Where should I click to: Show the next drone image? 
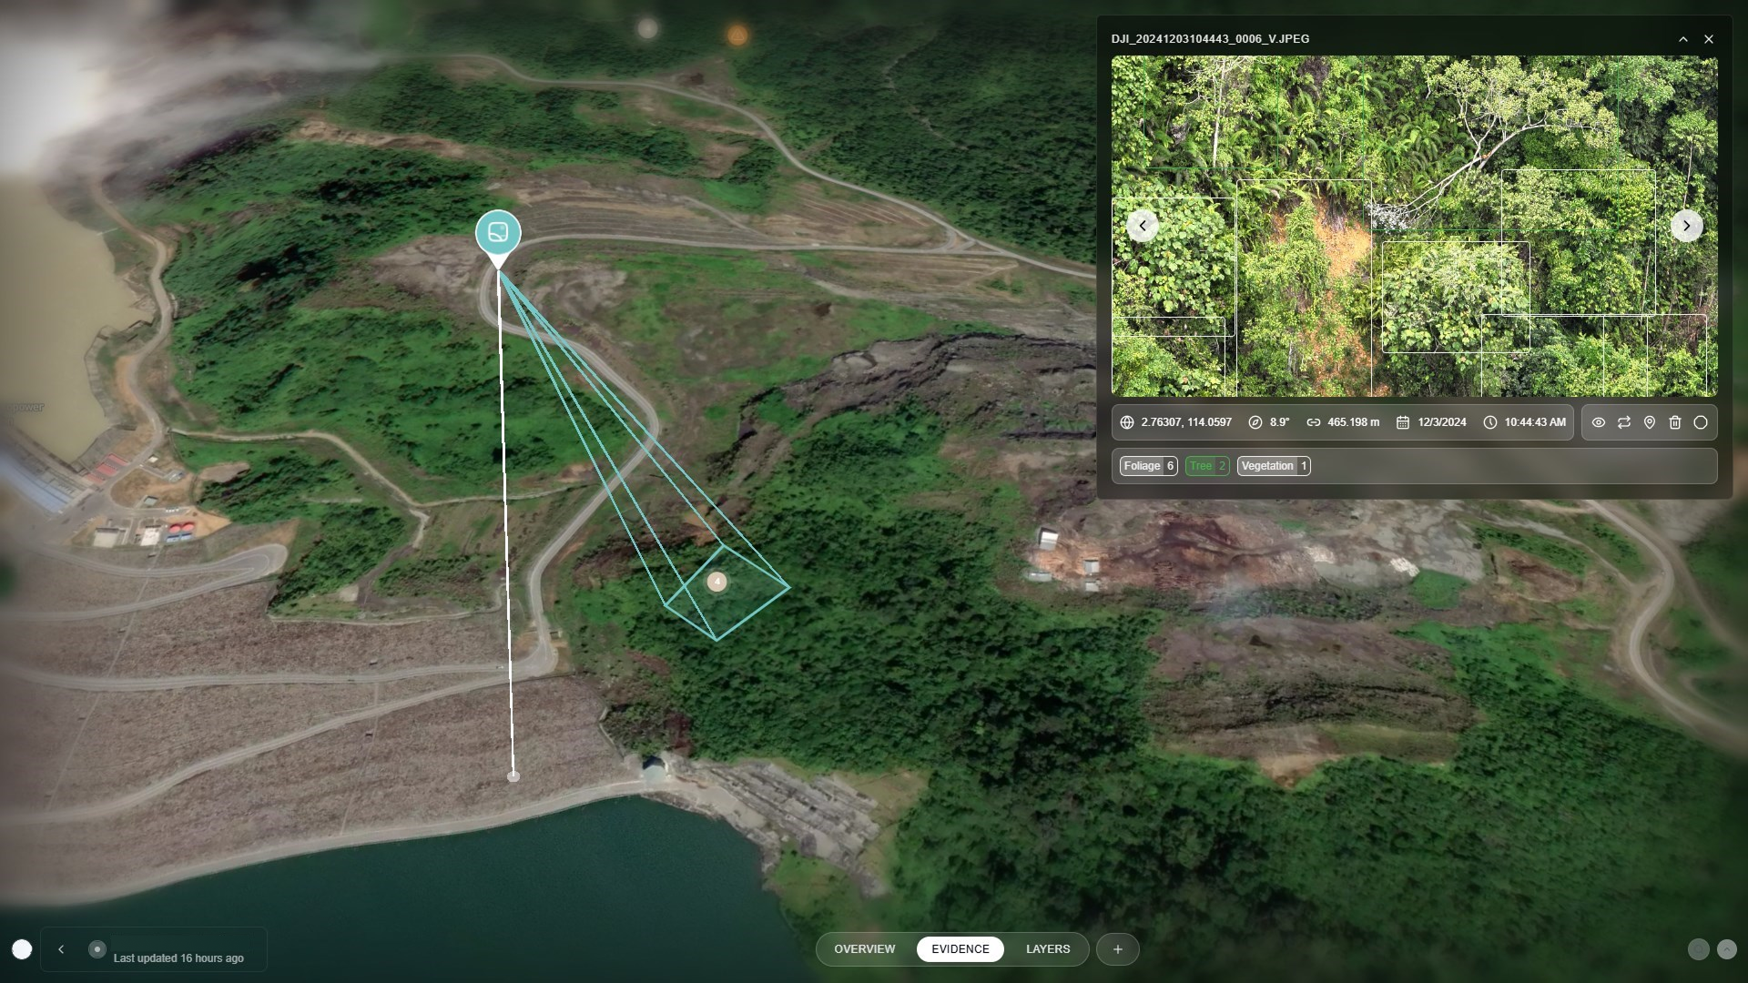point(1686,226)
